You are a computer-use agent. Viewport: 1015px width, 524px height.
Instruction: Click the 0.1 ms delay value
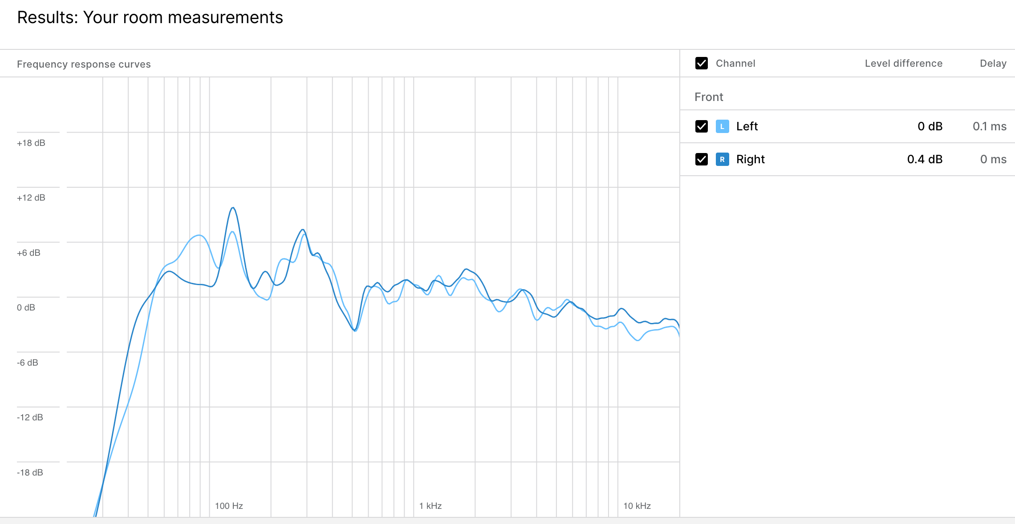pos(989,126)
